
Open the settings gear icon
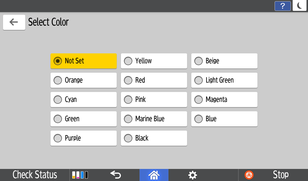point(192,175)
